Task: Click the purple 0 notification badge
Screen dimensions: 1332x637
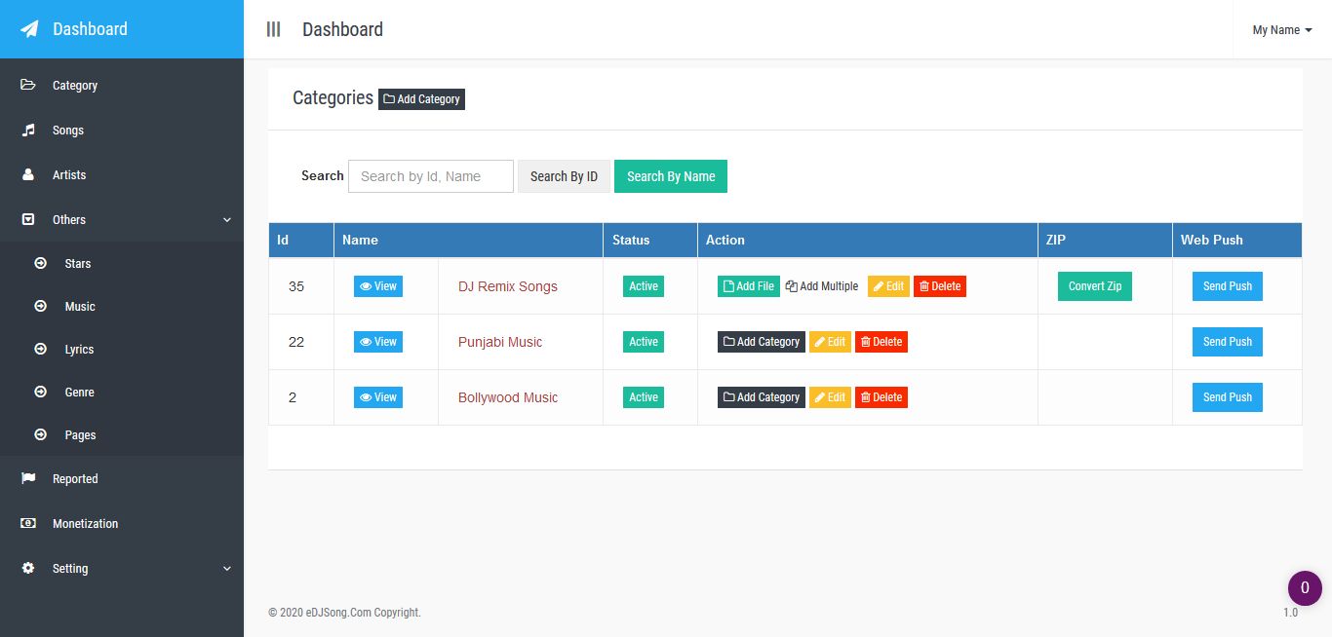Action: tap(1305, 588)
